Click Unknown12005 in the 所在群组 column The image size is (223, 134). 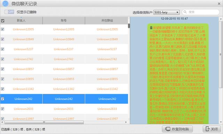coord(107,29)
